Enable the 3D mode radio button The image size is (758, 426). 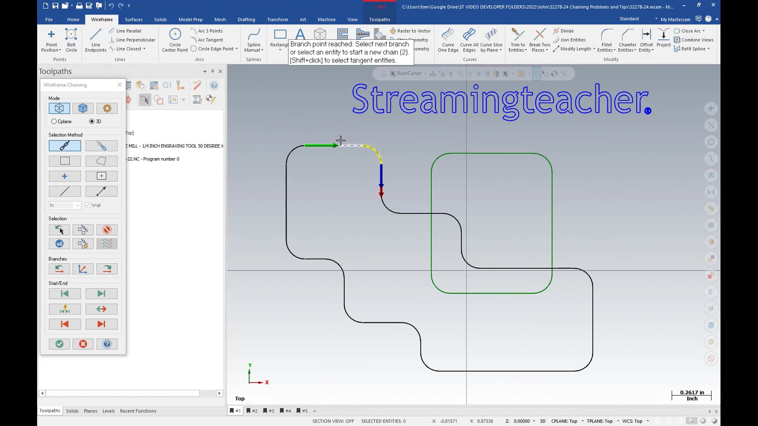(x=92, y=121)
